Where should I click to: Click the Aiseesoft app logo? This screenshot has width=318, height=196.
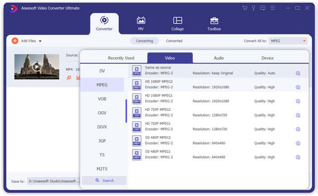click(x=13, y=8)
